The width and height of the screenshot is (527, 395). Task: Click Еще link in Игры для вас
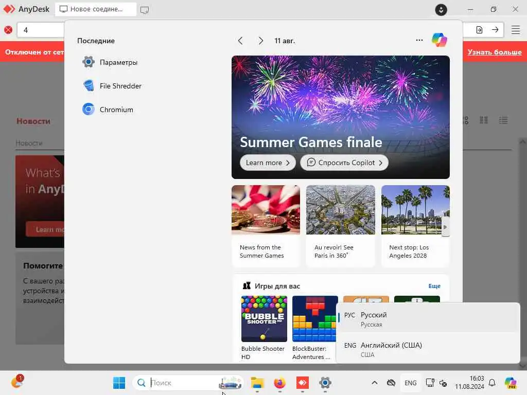point(434,286)
